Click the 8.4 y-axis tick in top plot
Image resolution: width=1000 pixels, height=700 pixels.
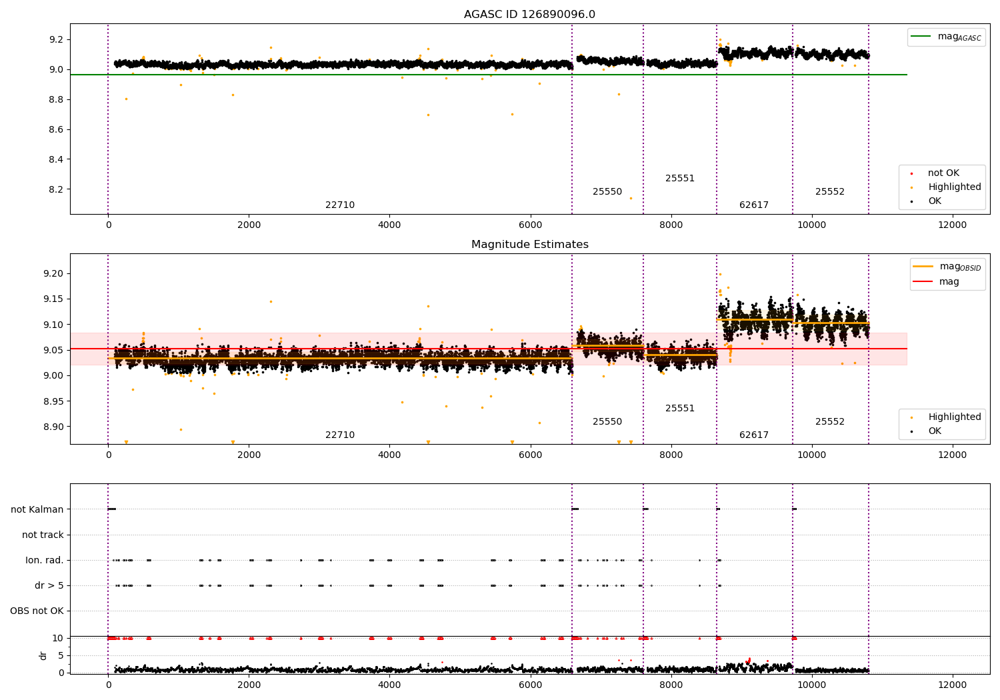click(x=56, y=159)
